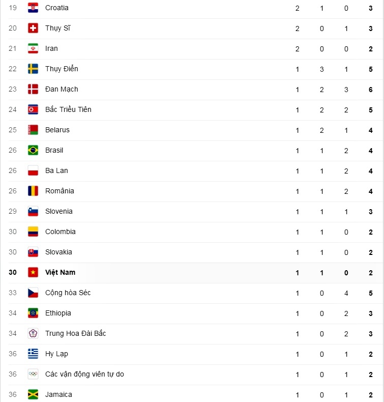Click the Greece flag beside Hy Lạp
This screenshot has height=402, width=384.
coord(33,354)
